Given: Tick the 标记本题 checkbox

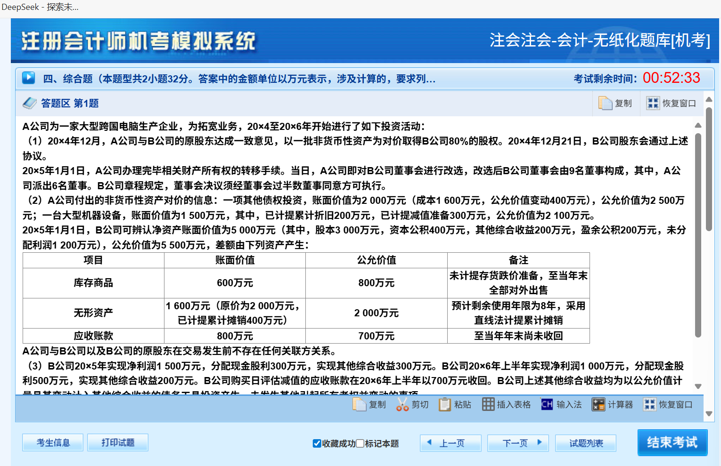Looking at the screenshot, I should point(360,443).
